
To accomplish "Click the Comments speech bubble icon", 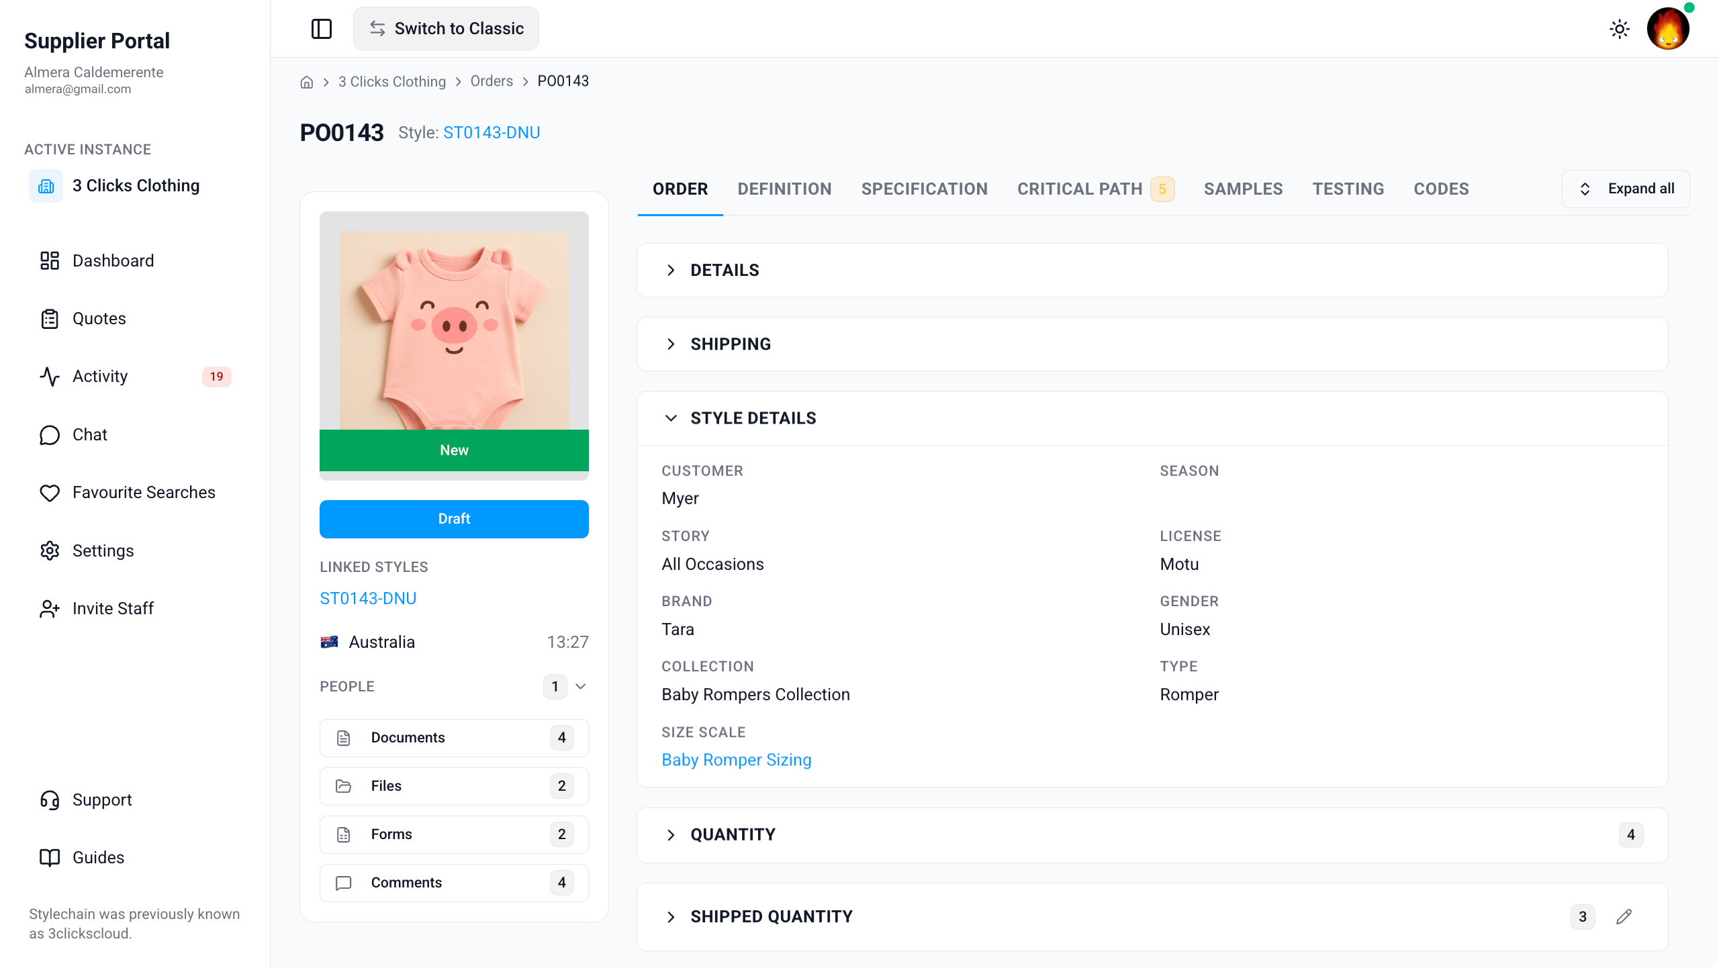I will pyautogui.click(x=344, y=883).
